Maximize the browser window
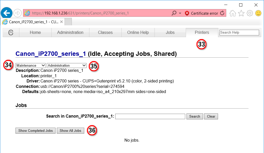The height and width of the screenshot is (153, 264). coord(241,5)
